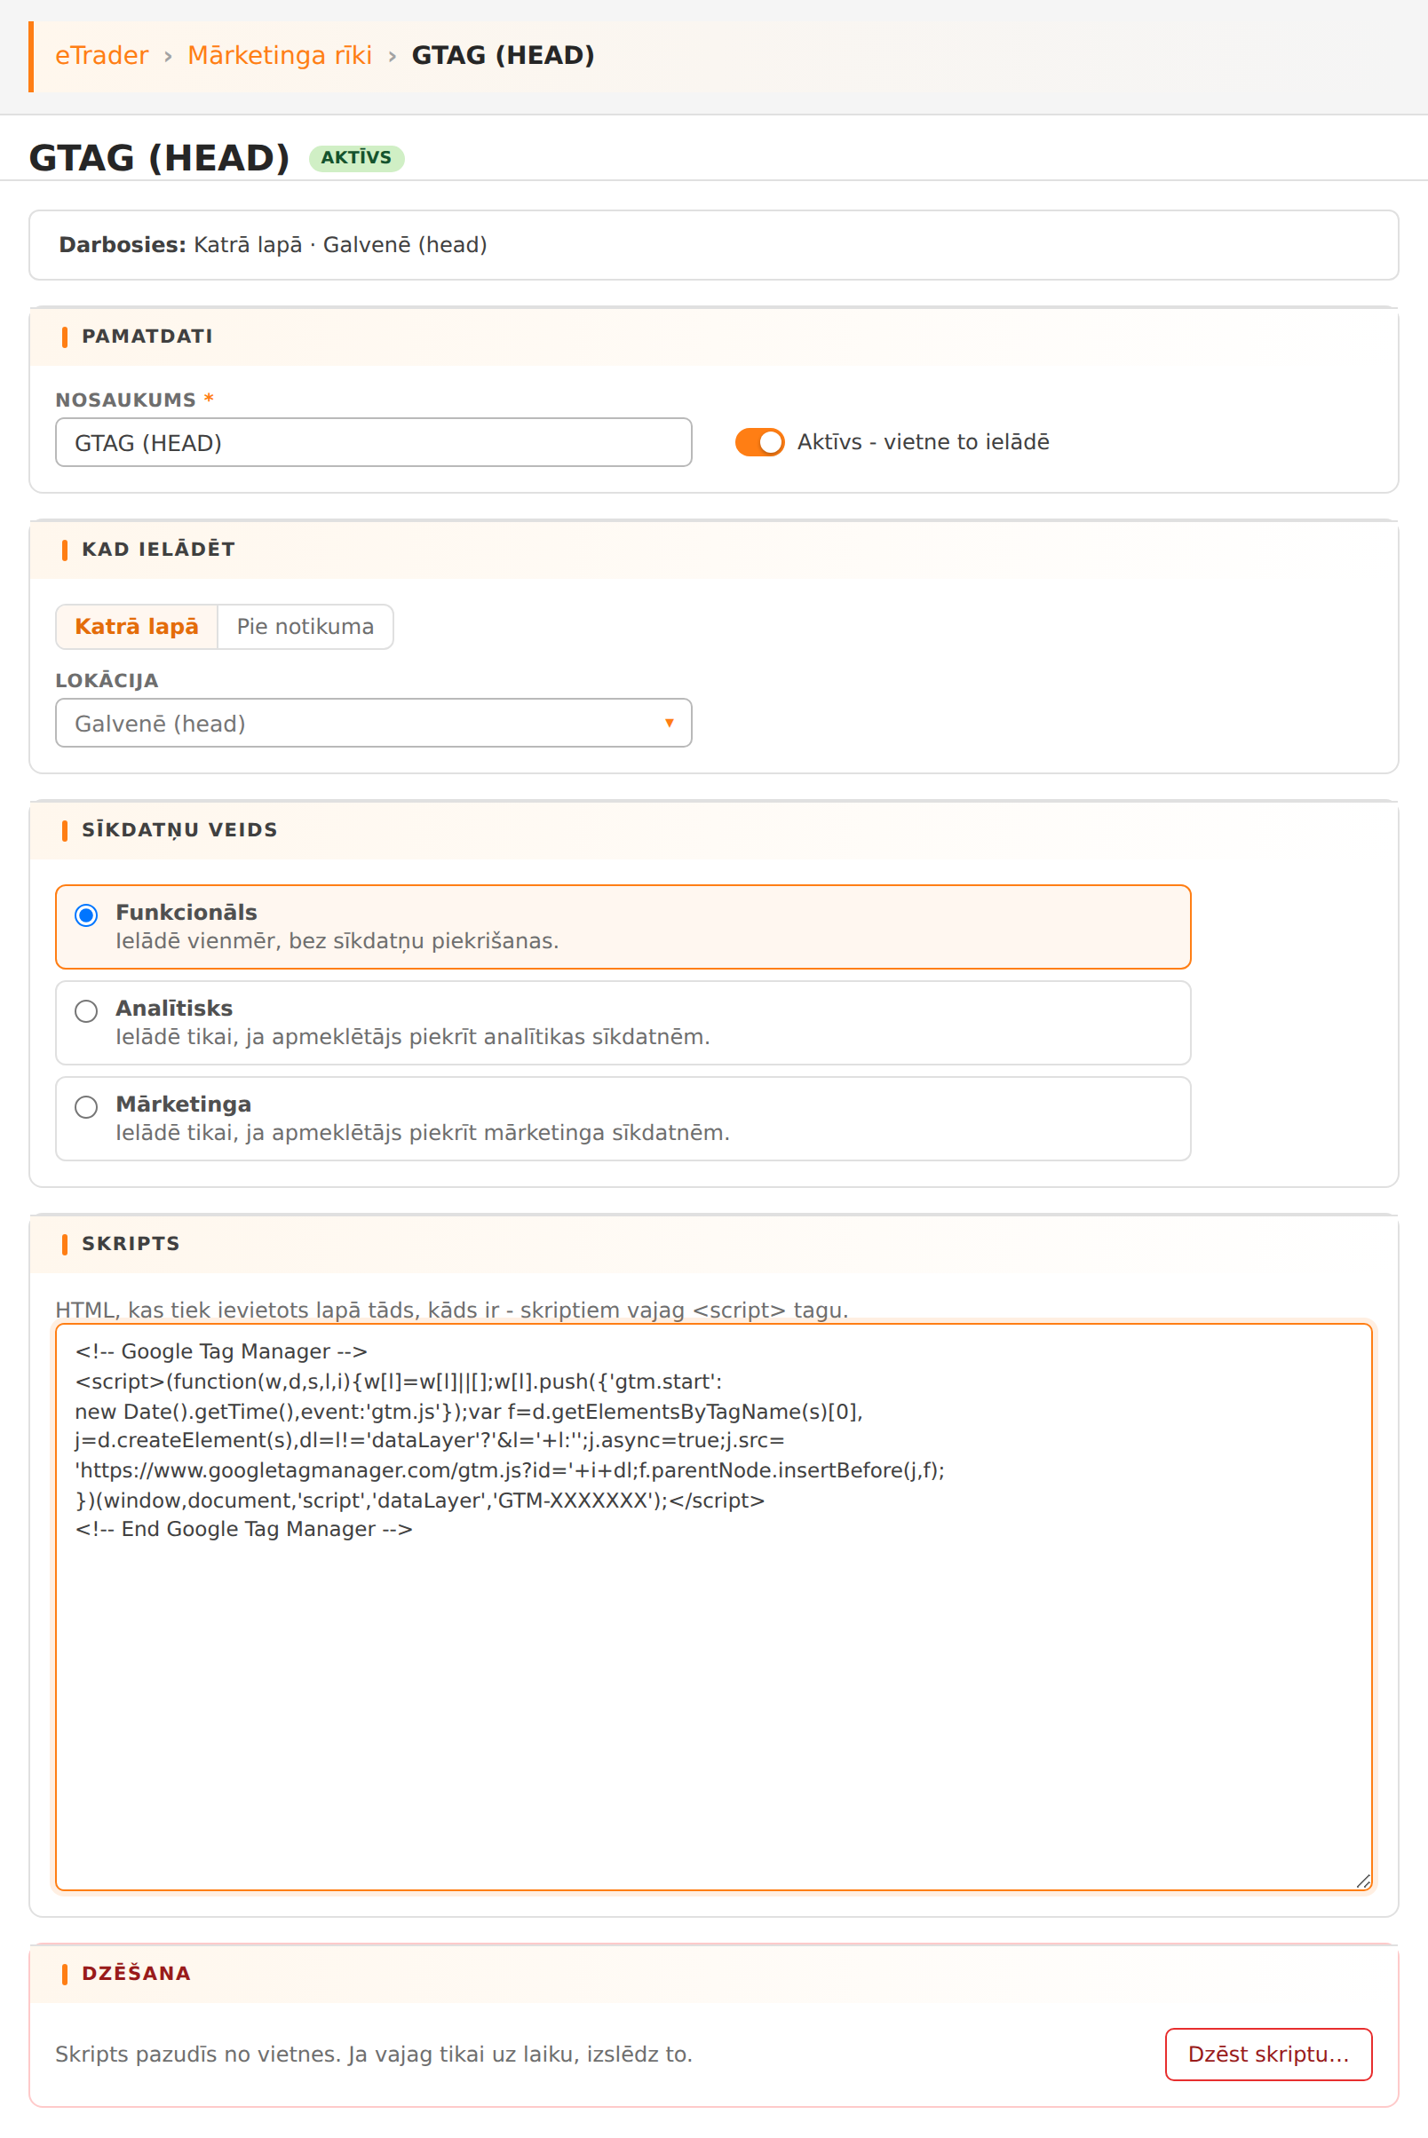Go to eTrader breadcrumb link
Viewport: 1428px width, 2138px height.
coord(102,56)
